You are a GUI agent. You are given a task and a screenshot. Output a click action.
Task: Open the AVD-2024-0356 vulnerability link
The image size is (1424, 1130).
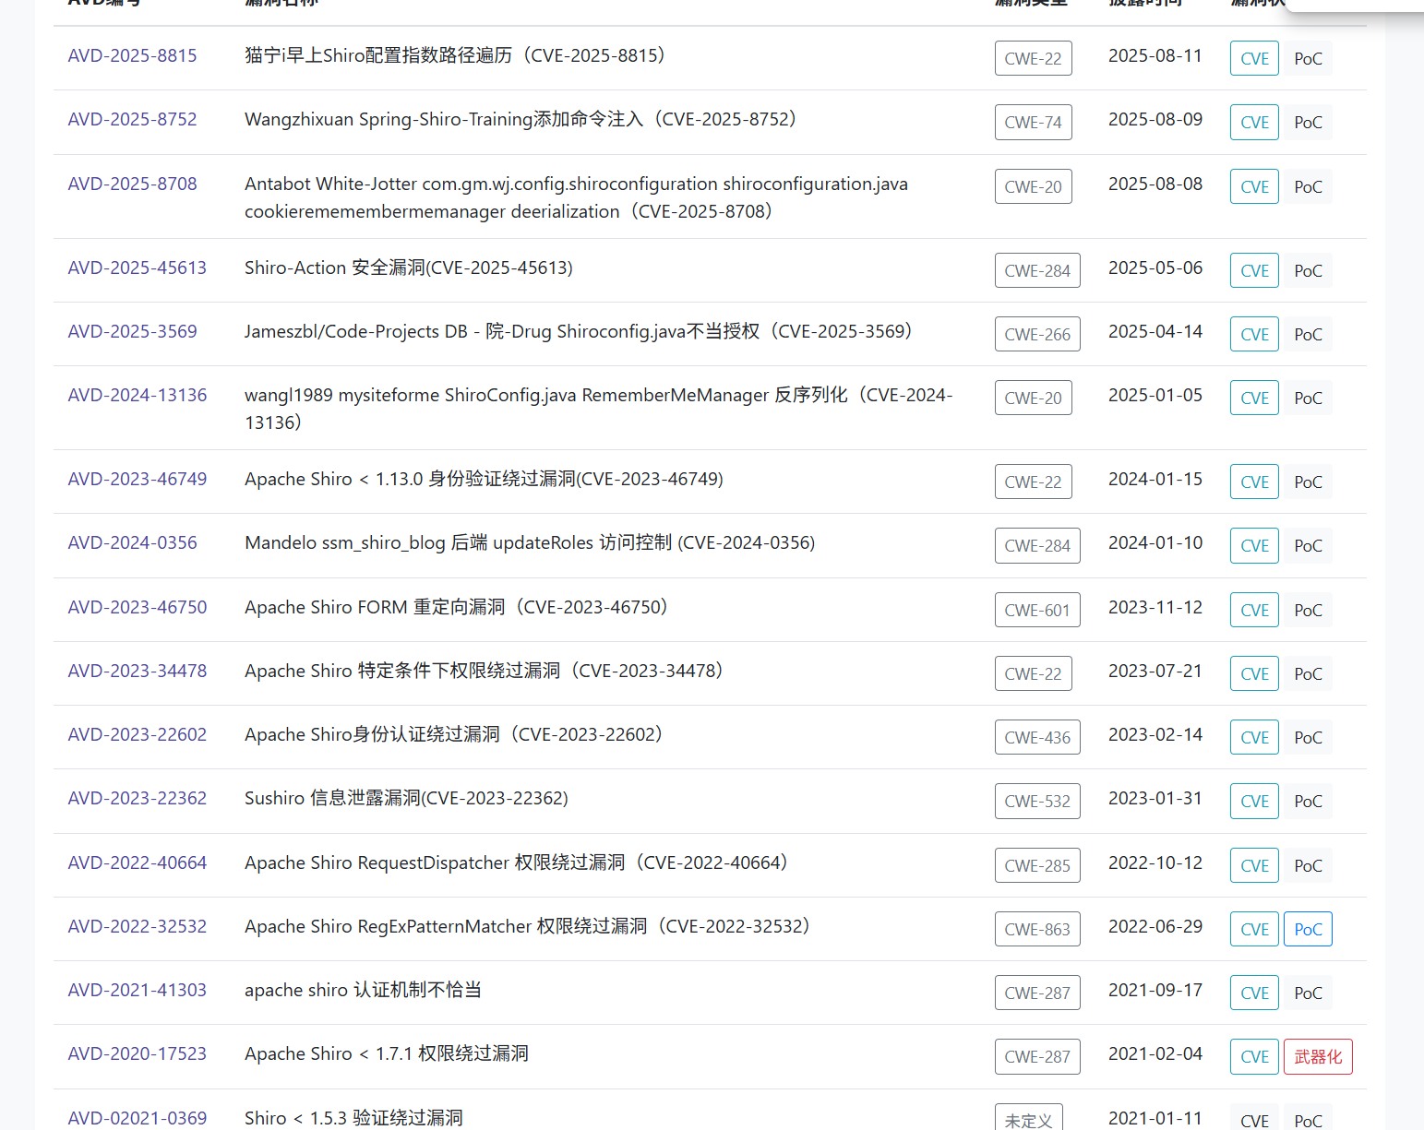132,542
